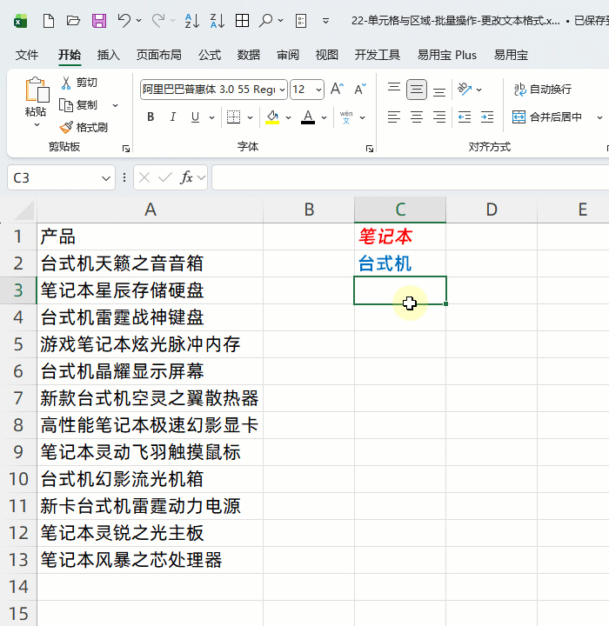Click the Save icon in quick access toolbar
Viewport: 609px width, 626px height.
[x=98, y=20]
